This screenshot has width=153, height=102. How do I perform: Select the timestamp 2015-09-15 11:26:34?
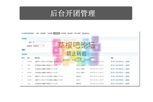point(97,76)
